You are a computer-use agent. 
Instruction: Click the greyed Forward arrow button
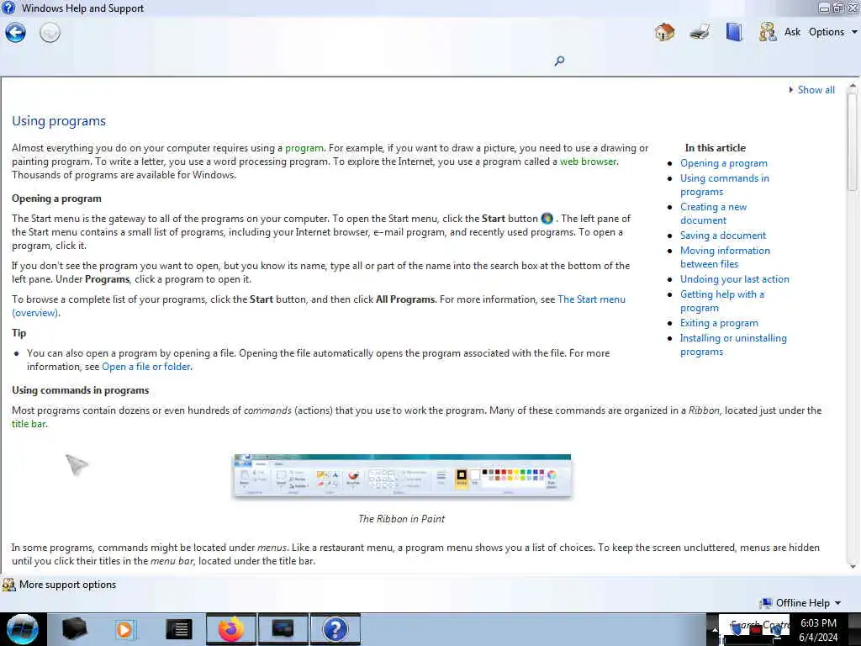pyautogui.click(x=50, y=33)
